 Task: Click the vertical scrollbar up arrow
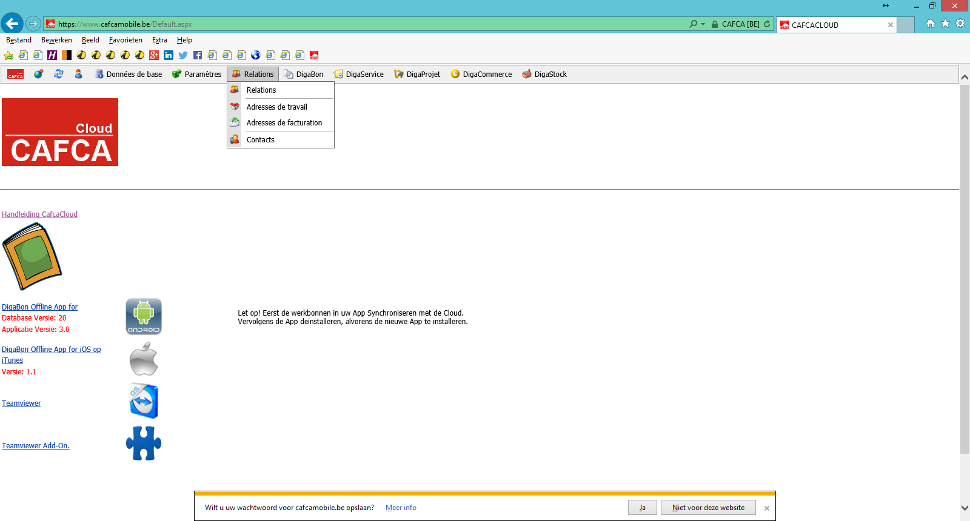965,78
